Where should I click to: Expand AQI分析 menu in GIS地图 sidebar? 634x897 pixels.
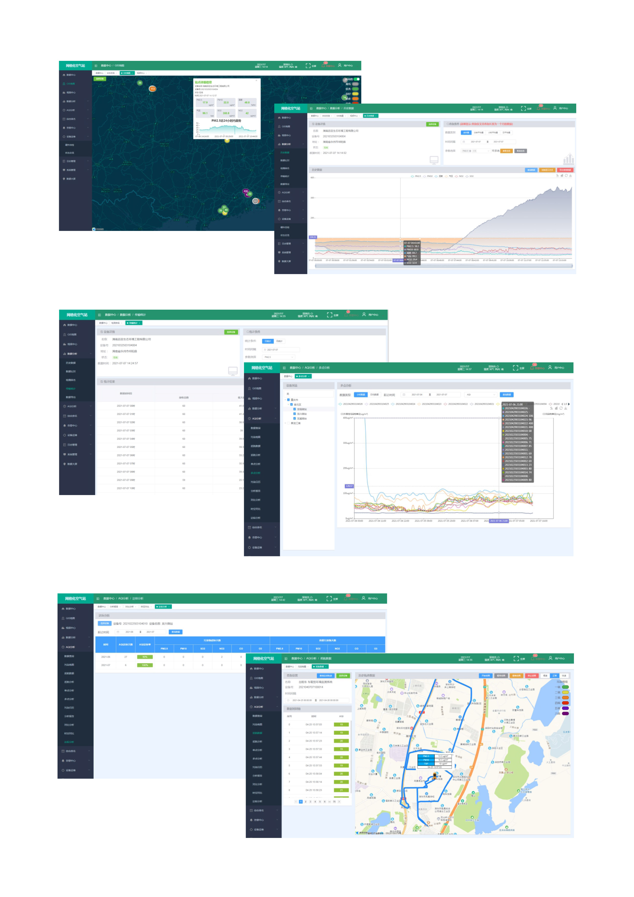click(75, 110)
